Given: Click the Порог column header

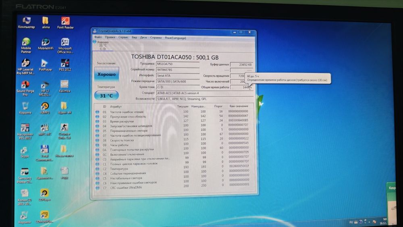Looking at the screenshot, I should tap(218, 106).
